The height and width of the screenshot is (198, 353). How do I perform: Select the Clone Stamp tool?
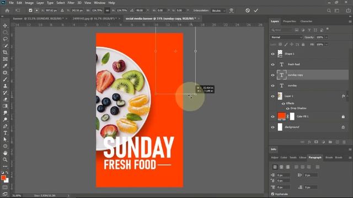[x=5, y=86]
